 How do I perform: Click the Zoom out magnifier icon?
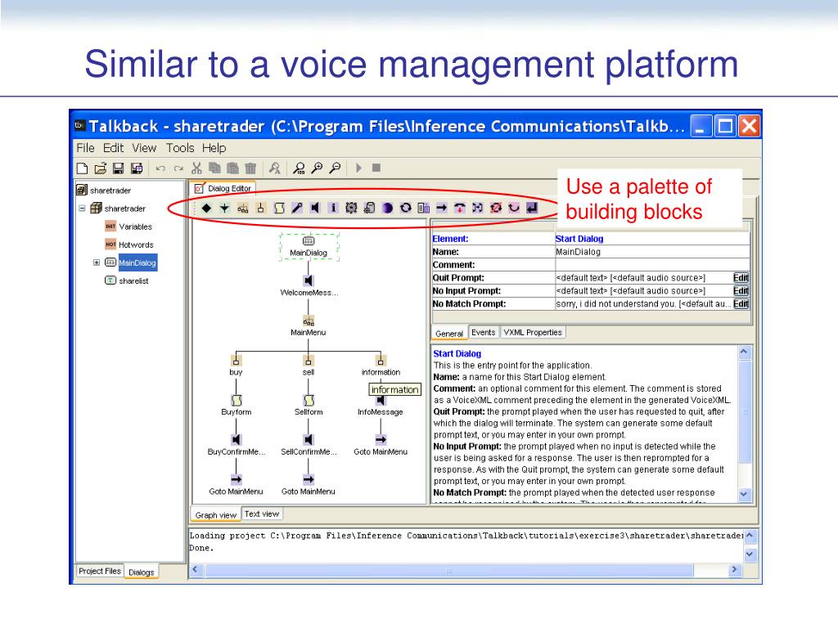click(x=335, y=168)
